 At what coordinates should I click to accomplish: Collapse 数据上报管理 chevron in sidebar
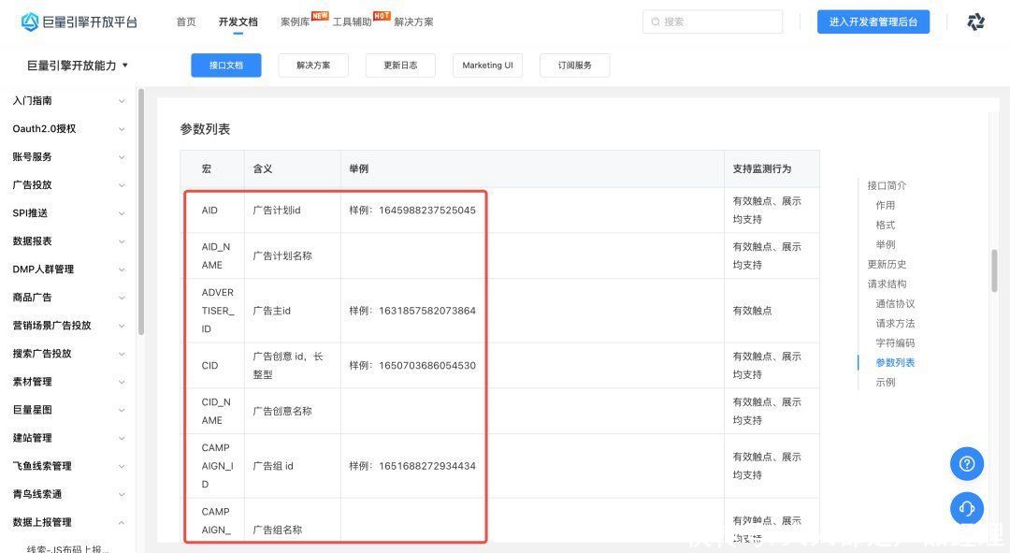pyautogui.click(x=122, y=522)
